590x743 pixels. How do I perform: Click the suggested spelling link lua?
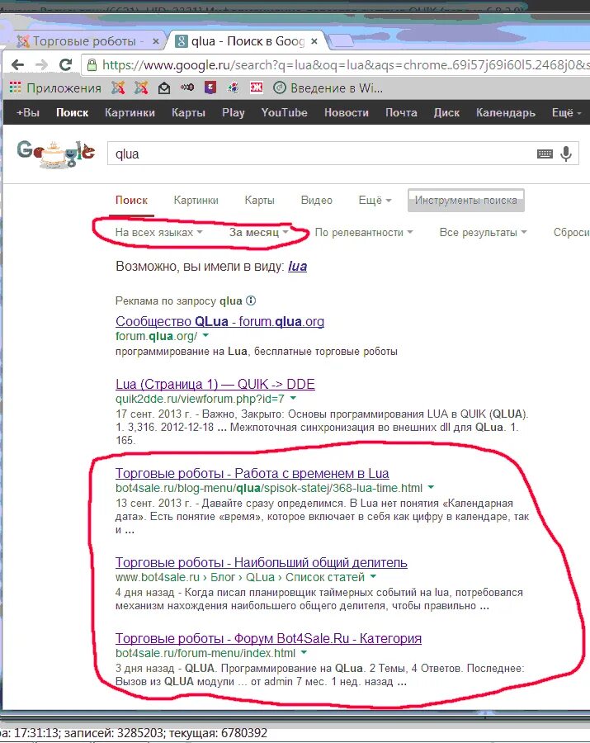[x=297, y=267]
